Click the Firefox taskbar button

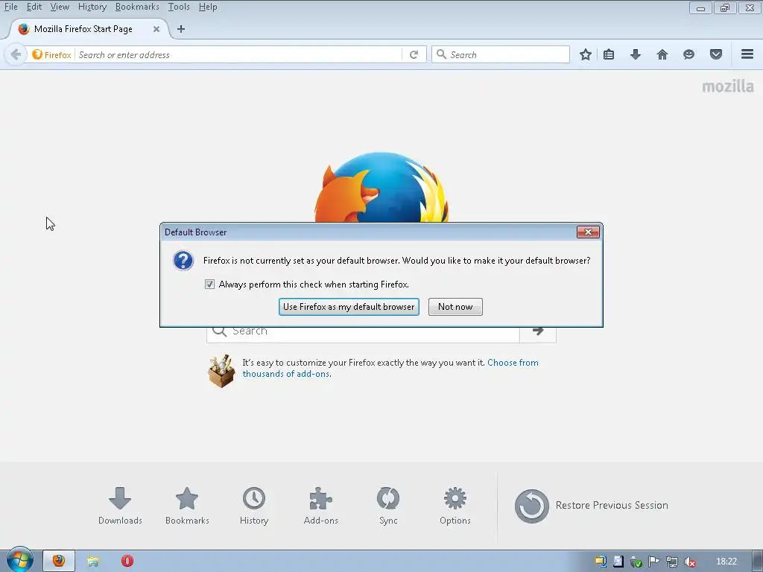(x=59, y=561)
